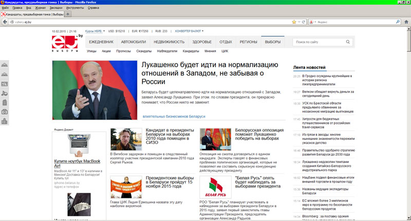Open the Кандидаты subsection link
411x221 pixels.
(x=191, y=51)
